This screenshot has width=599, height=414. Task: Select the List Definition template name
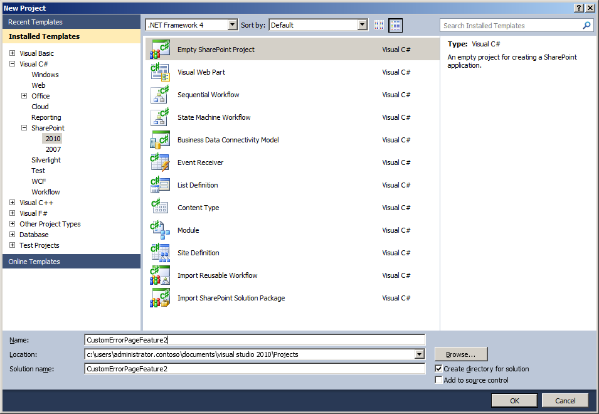click(198, 185)
